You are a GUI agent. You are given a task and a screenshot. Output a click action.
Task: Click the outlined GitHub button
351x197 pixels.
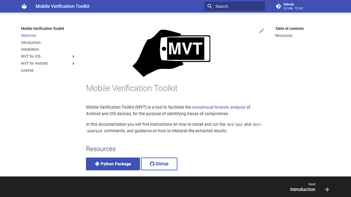click(159, 164)
